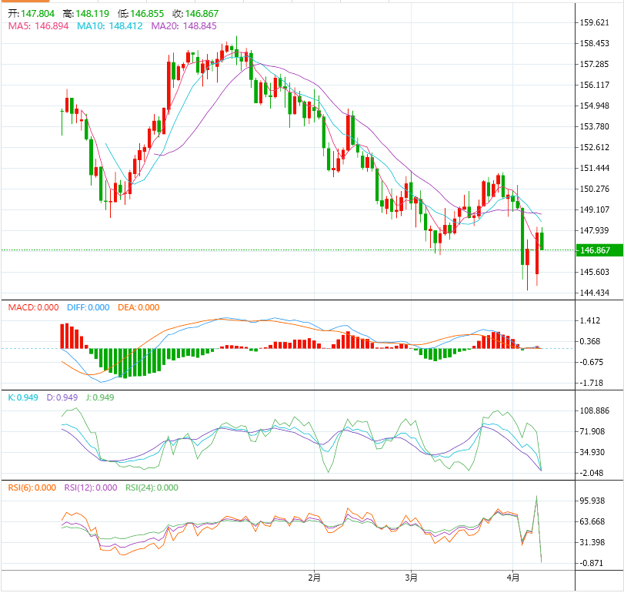Click the DEA: 0.000 indicator label
This screenshot has height=593, width=624.
point(138,307)
